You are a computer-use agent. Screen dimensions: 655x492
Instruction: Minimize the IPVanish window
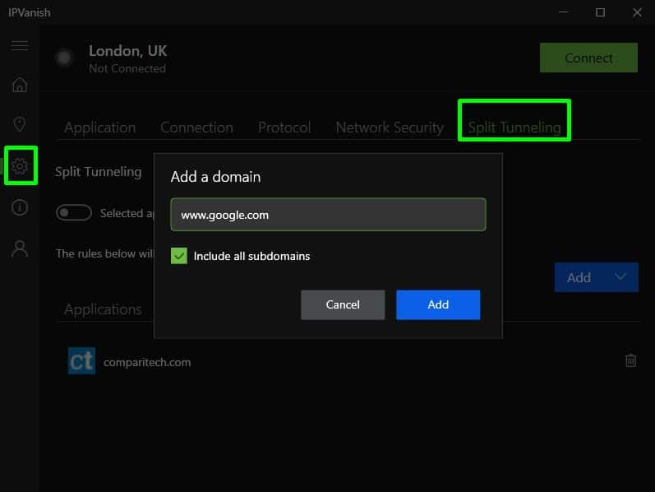(564, 12)
